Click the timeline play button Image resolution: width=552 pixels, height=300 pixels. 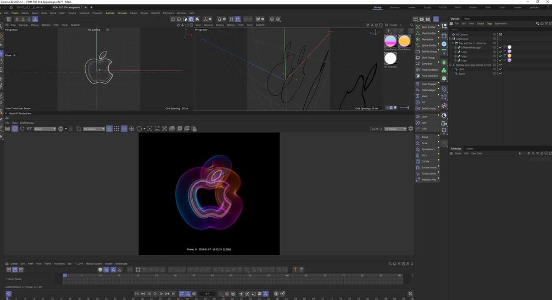(x=155, y=293)
